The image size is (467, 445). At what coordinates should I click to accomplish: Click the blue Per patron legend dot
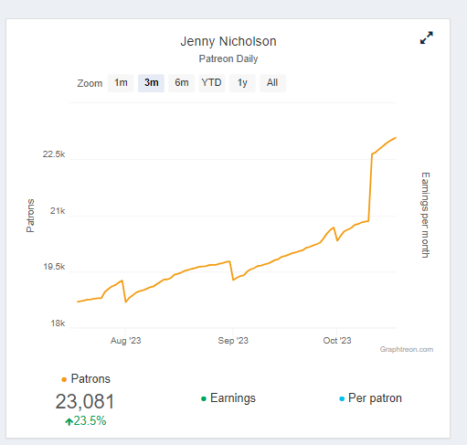[x=342, y=398]
